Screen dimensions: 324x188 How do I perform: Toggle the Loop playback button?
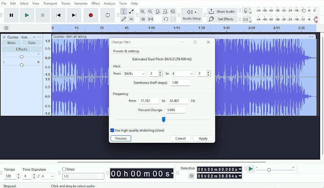(108, 15)
